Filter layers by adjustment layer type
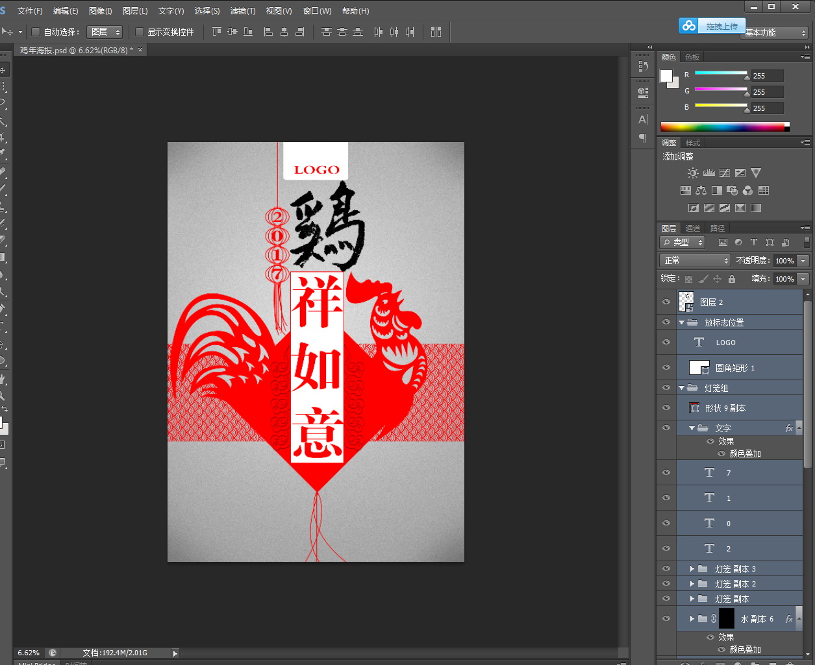Viewport: 815px width, 665px height. (x=738, y=243)
